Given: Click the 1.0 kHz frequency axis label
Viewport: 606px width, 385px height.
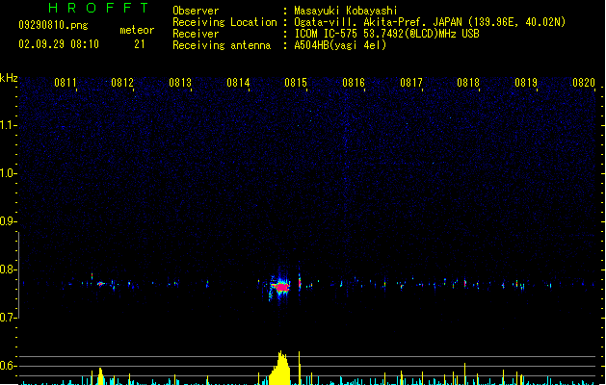Looking at the screenshot, I should (8, 173).
